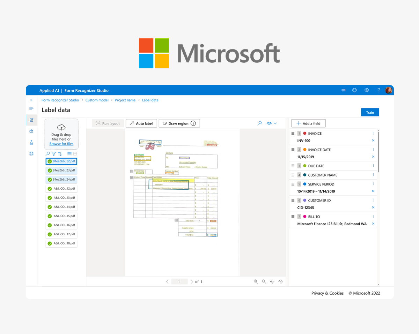The width and height of the screenshot is (419, 334).
Task: Open the Test flask icon in sidebar
Action: point(31,143)
